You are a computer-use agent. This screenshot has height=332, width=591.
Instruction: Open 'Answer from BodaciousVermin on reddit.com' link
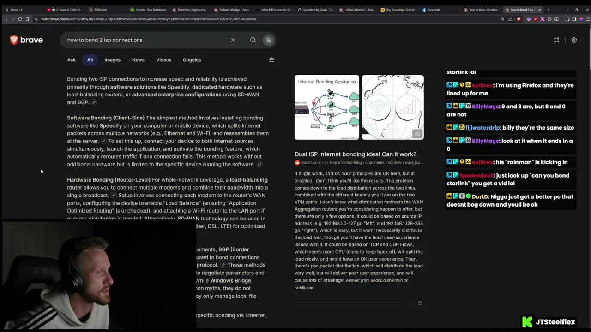click(x=351, y=284)
